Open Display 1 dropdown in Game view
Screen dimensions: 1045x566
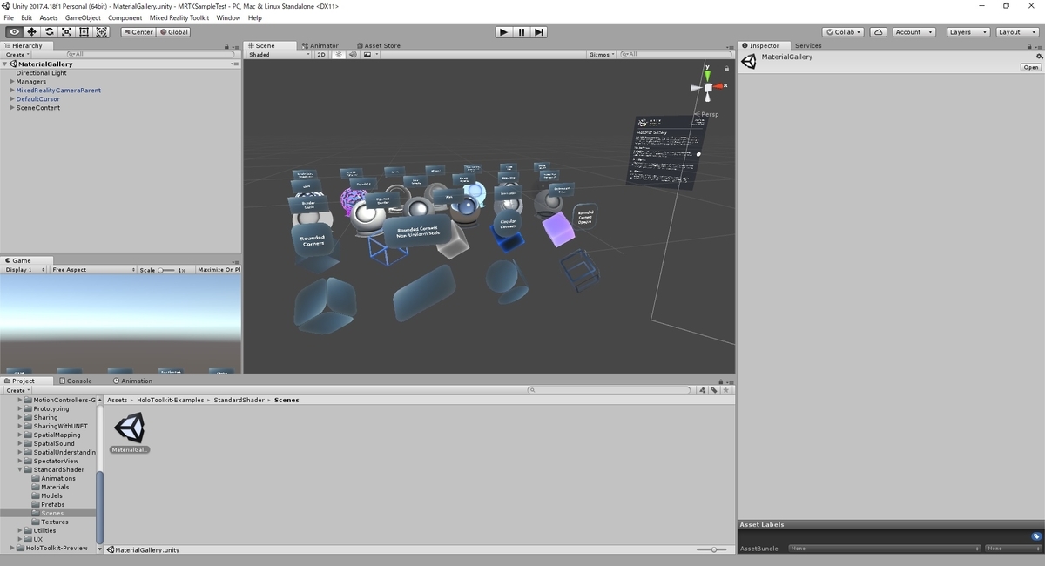click(x=24, y=270)
